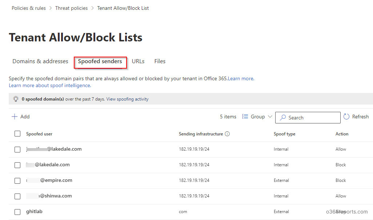Toggle the select-all checkbox by Spoofed user

click(x=17, y=134)
